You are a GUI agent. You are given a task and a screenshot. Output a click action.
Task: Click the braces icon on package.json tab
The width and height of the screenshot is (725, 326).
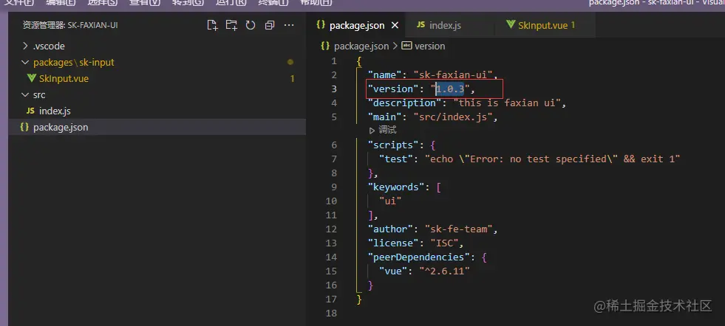pyautogui.click(x=321, y=25)
